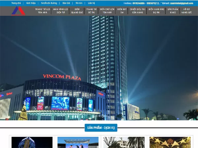
Task: Open the star street lights decoration thumbnail
Action: coord(170,142)
